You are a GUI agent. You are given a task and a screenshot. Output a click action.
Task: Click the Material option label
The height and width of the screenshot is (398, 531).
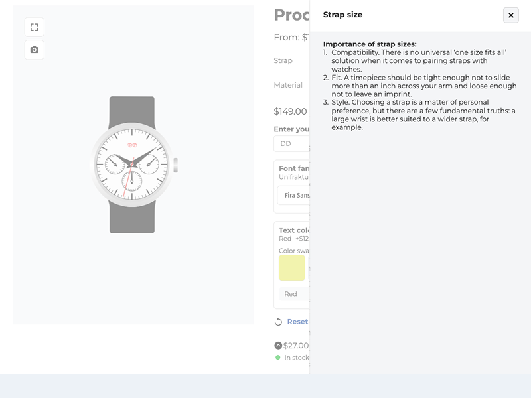pos(288,85)
